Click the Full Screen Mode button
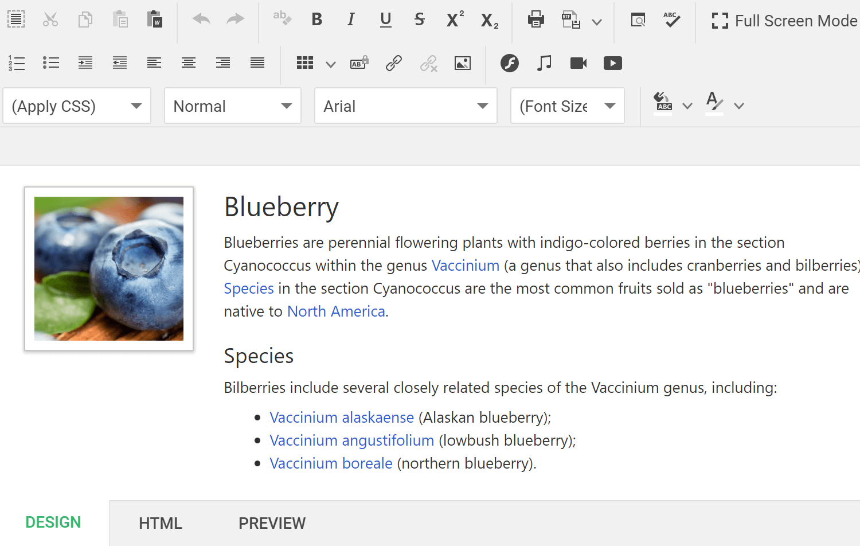This screenshot has width=860, height=546. (784, 21)
